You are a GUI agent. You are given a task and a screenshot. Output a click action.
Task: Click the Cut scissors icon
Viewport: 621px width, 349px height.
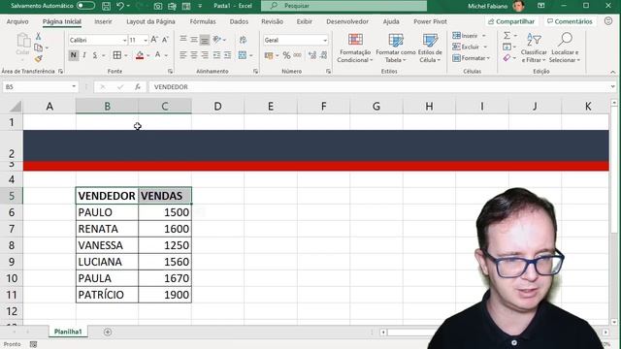coord(39,37)
